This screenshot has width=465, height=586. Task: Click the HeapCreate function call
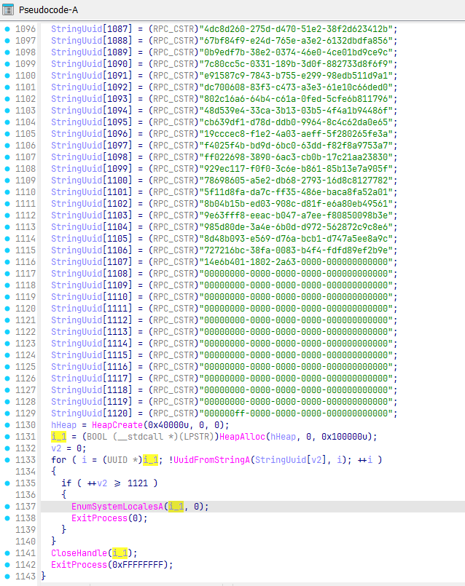pyautogui.click(x=117, y=425)
